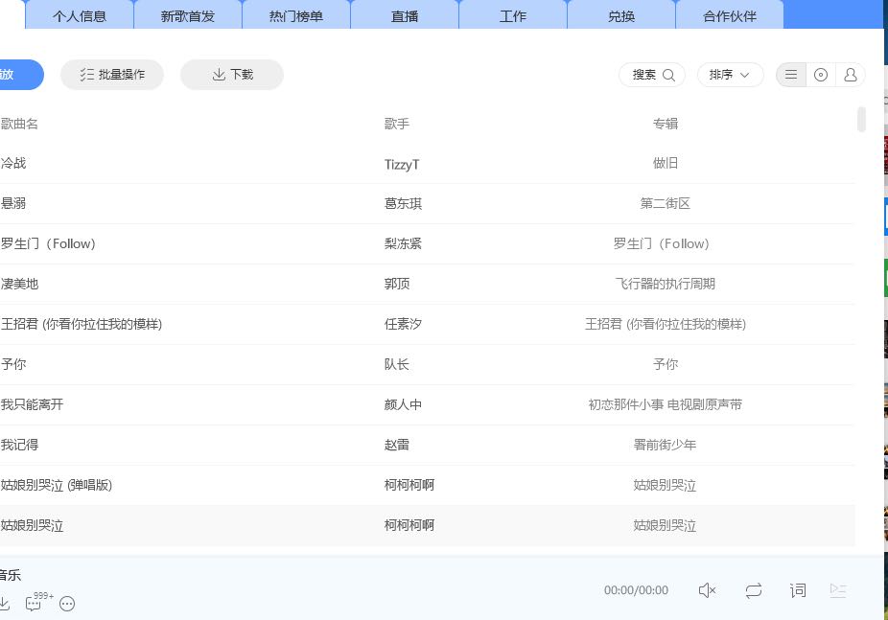Image resolution: width=888 pixels, height=620 pixels.
Task: Expand the 排序 sort dropdown
Action: pyautogui.click(x=730, y=75)
